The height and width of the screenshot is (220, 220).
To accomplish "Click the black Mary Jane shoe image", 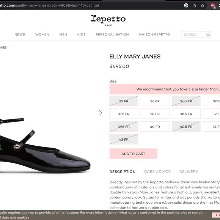I will (x=45, y=146).
